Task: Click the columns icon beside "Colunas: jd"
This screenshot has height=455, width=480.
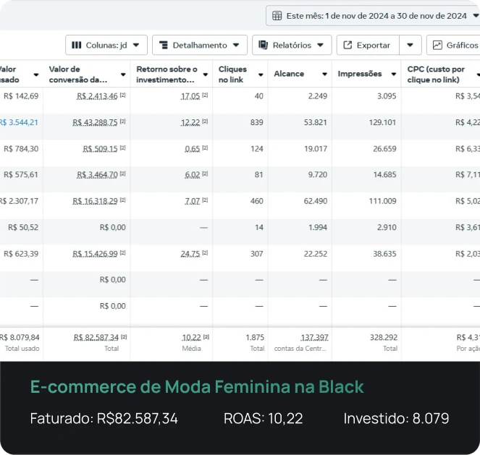Action: coord(77,45)
